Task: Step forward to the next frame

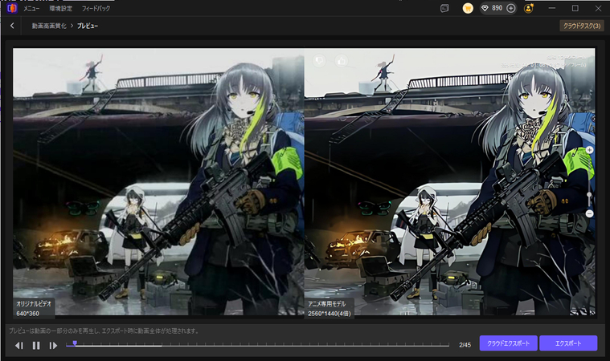Action: click(53, 346)
